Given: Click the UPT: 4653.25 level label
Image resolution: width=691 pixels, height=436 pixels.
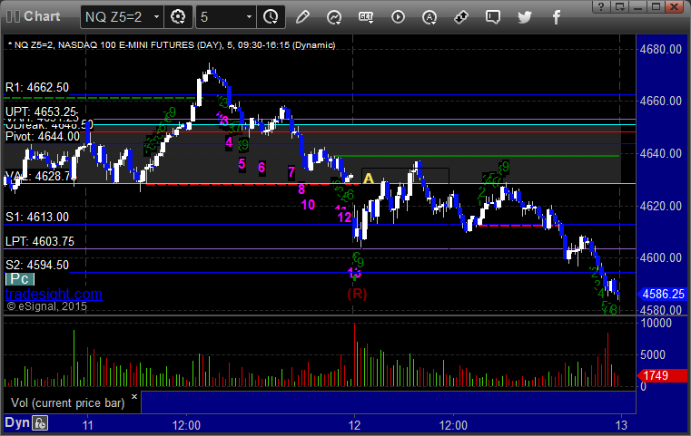Looking at the screenshot, I should pos(41,111).
